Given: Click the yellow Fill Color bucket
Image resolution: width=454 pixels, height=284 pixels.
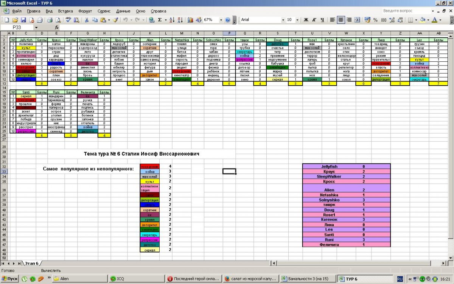Looking at the screenshot, I should pos(423,20).
